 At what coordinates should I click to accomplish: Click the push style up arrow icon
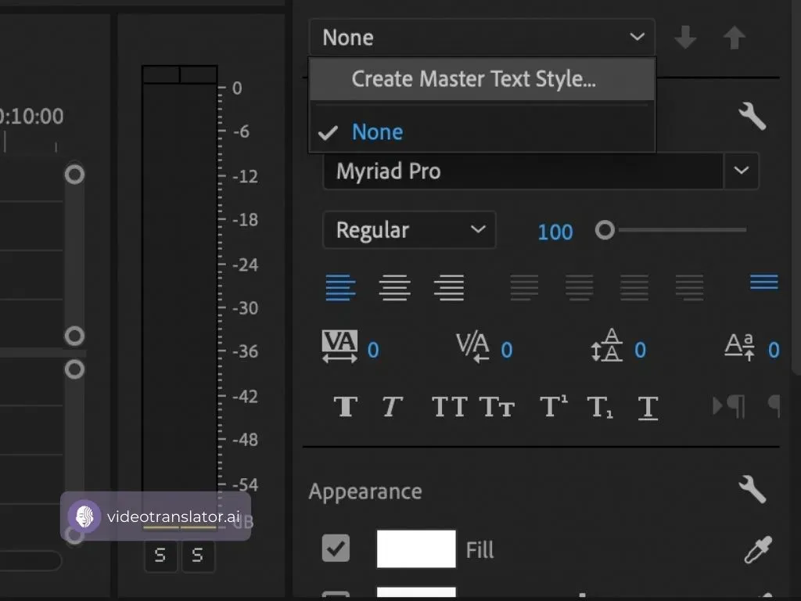click(x=734, y=38)
